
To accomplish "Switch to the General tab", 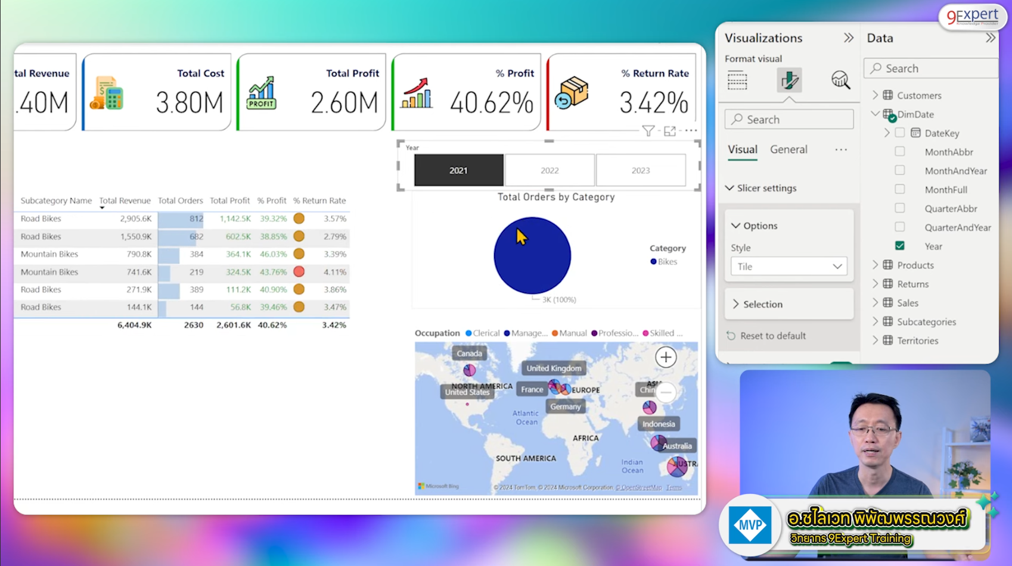I will 789,149.
